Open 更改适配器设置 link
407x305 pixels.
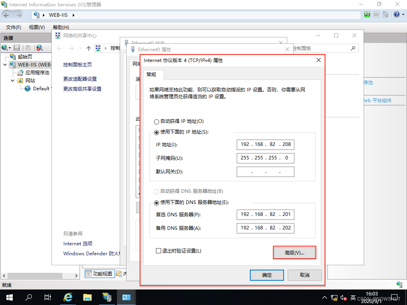coord(81,79)
